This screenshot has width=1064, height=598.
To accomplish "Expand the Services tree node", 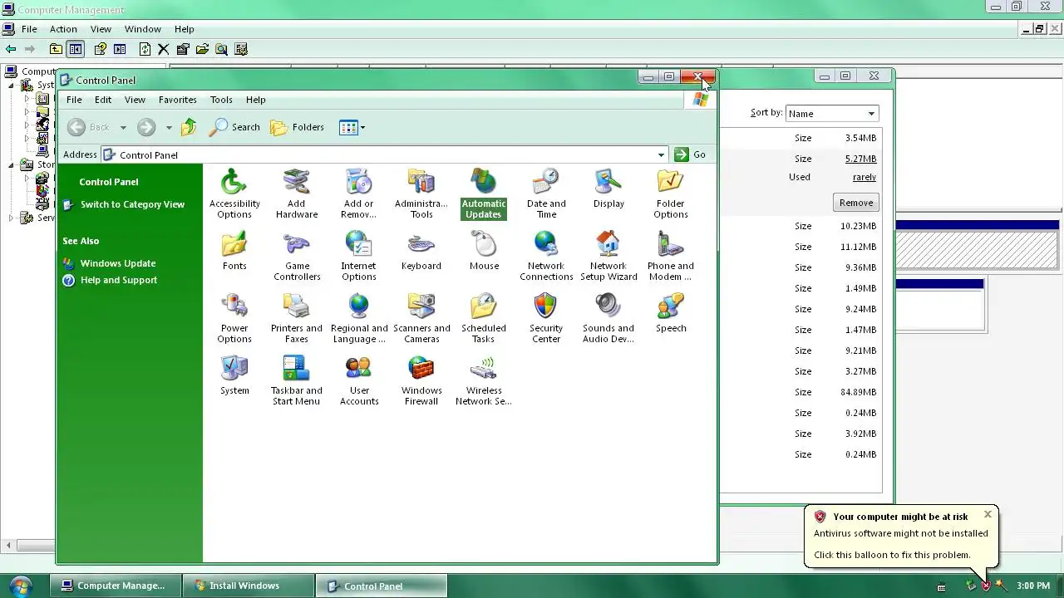I will coord(12,218).
